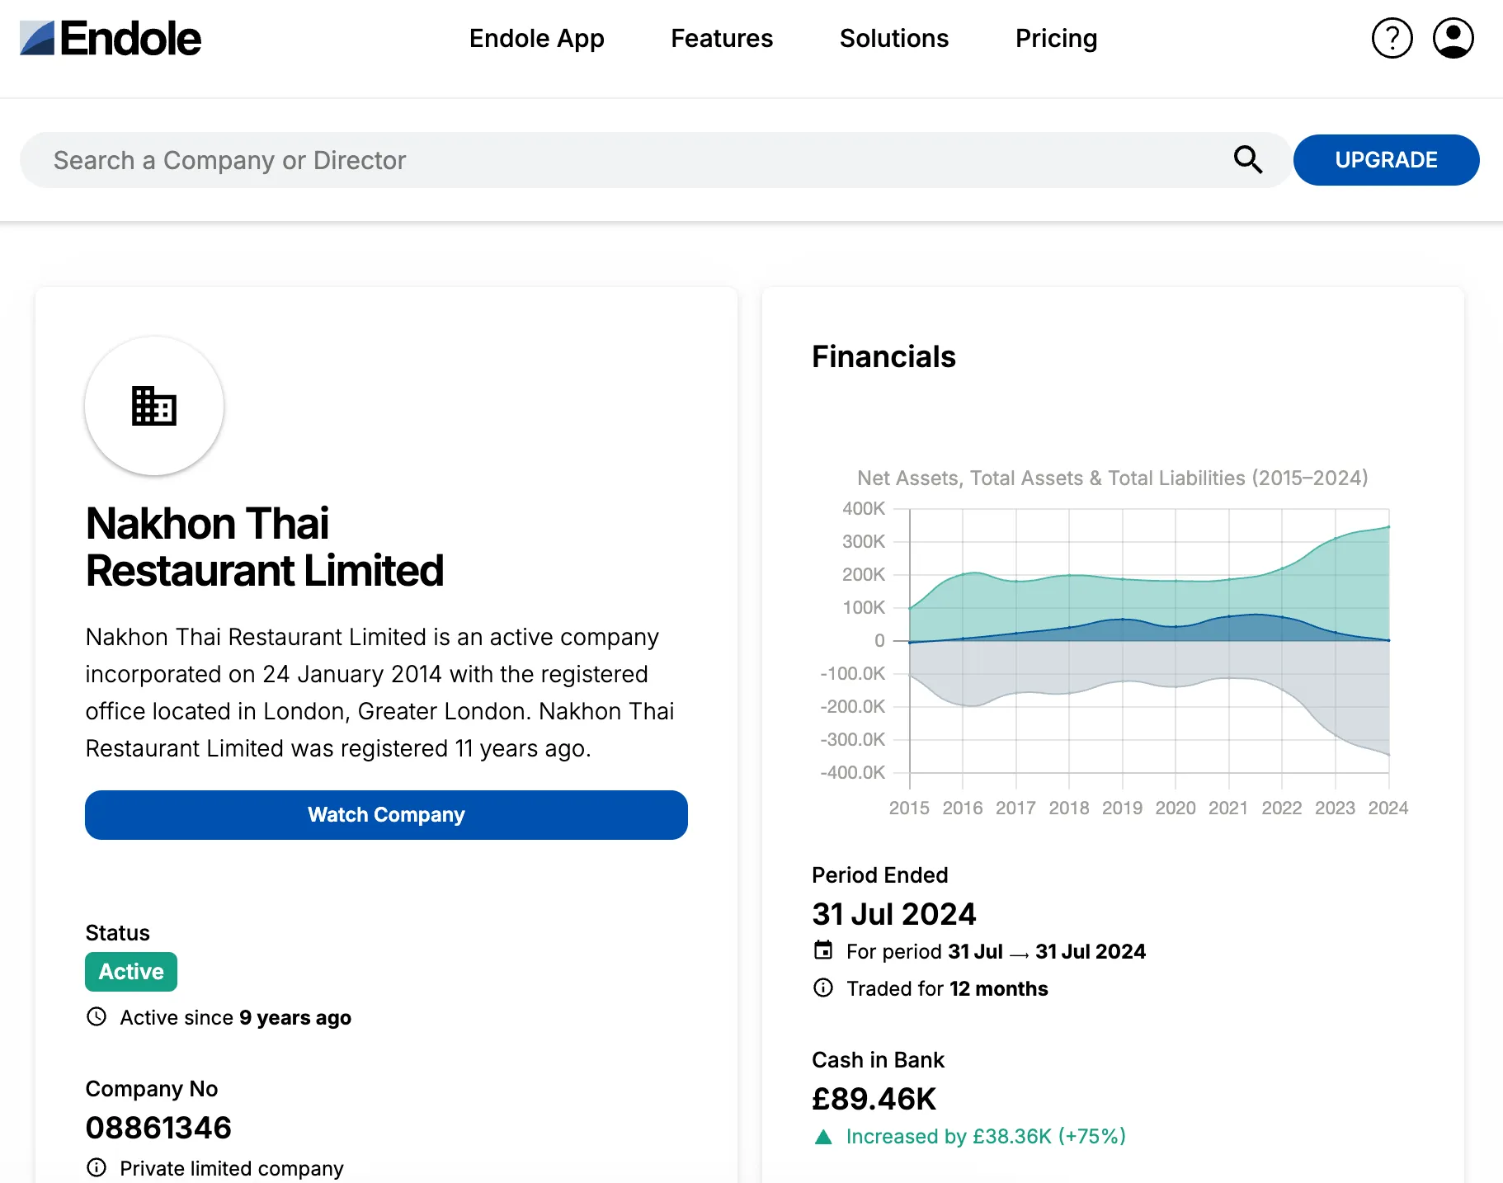Click the calendar icon beside For period
1503x1183 pixels.
tap(823, 950)
